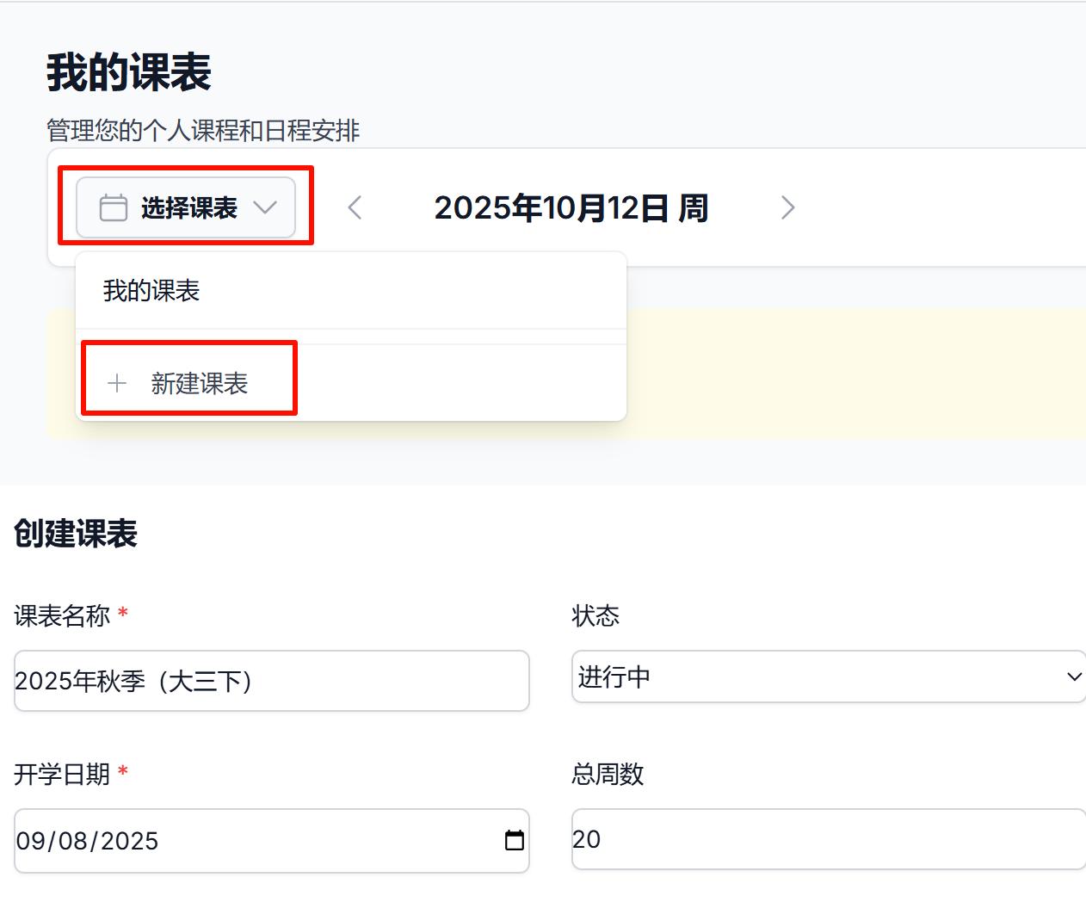Click the arrow on the 状态 select box
The image size is (1086, 902).
pos(1073,677)
